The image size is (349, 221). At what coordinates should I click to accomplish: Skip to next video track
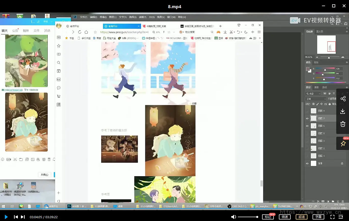(23, 217)
